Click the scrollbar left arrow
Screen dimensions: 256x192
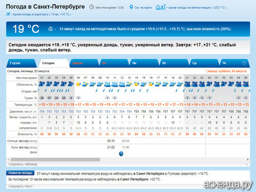coord(8,160)
